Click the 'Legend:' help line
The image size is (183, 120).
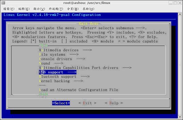tap(85, 41)
